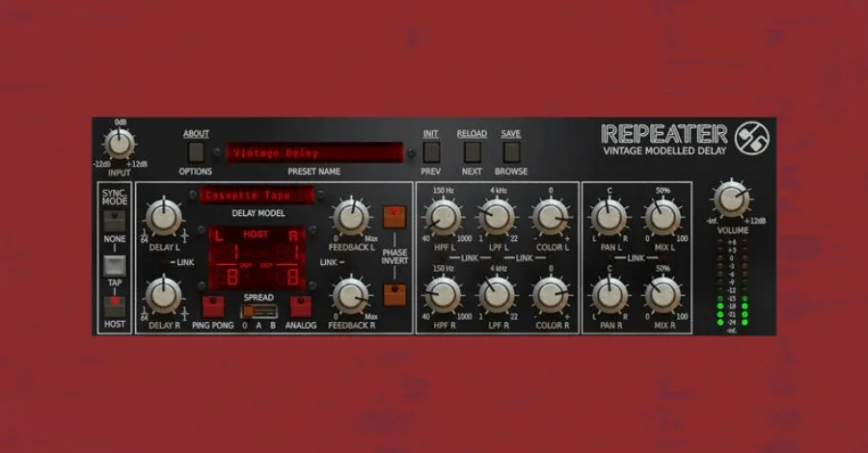Click the LPF R filter knob
This screenshot has width=868, height=453.
[x=497, y=296]
